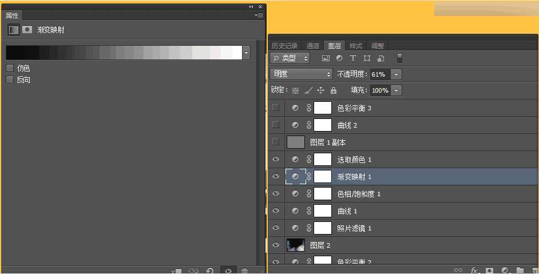Screen dimensions: 539x274
Task: Open the opacity 不透明度 slider arrow
Action: (x=397, y=74)
